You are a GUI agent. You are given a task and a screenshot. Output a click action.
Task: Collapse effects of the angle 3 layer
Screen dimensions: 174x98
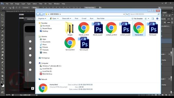pos(171,79)
